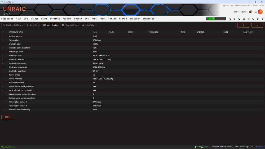
Task: Open the DASHBOARD menu
Action: pos(7,19)
